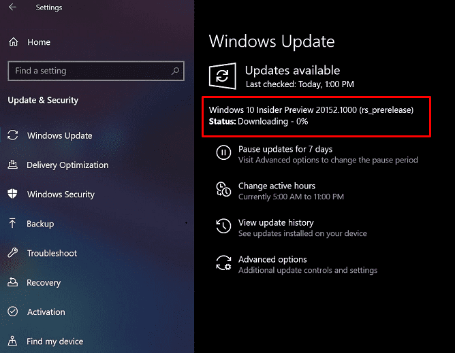Click the back arrow in Settings
The height and width of the screenshot is (353, 455).
click(x=12, y=7)
